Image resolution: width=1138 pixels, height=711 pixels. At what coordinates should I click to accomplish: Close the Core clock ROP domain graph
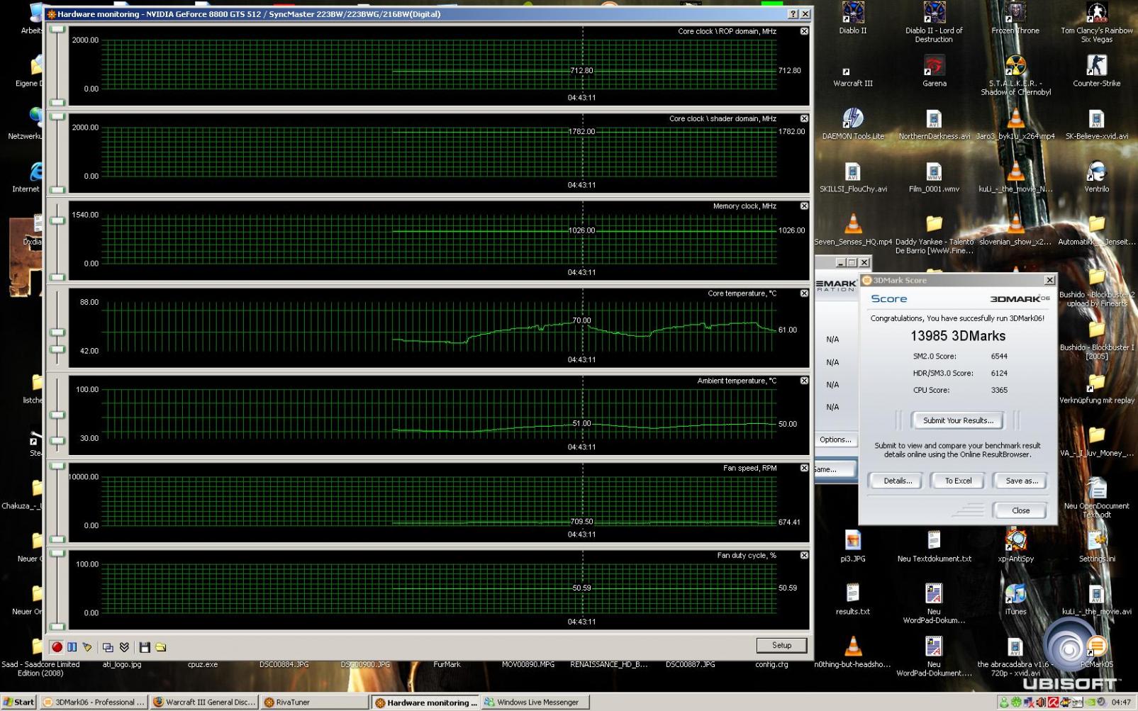(804, 31)
